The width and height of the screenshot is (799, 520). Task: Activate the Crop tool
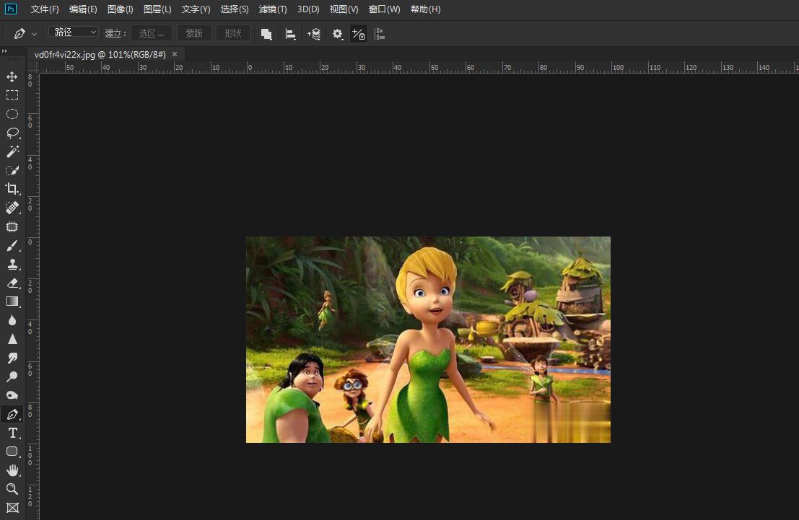(x=12, y=189)
